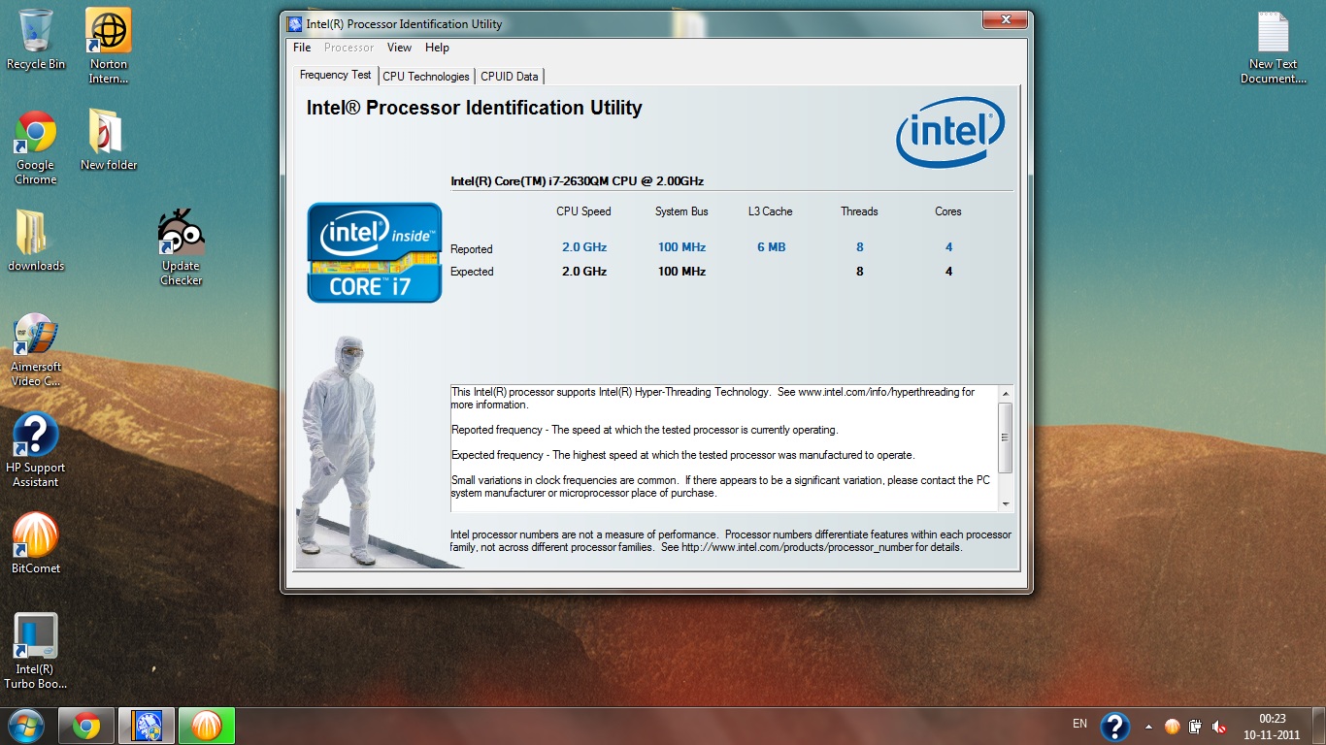
Task: Click the taskbar clock showing 00:23
Action: (1273, 727)
